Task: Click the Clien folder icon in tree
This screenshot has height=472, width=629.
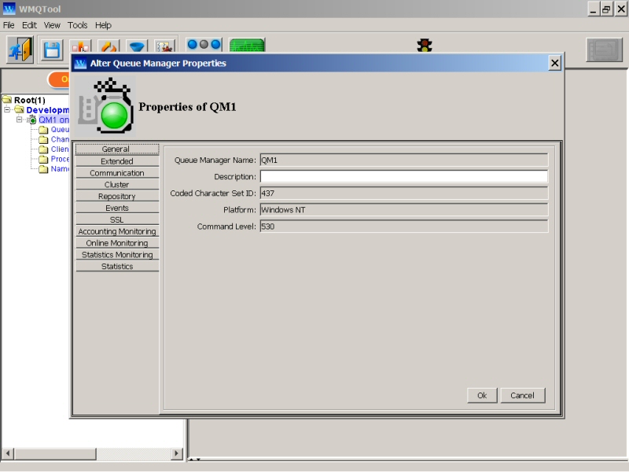Action: tap(43, 149)
